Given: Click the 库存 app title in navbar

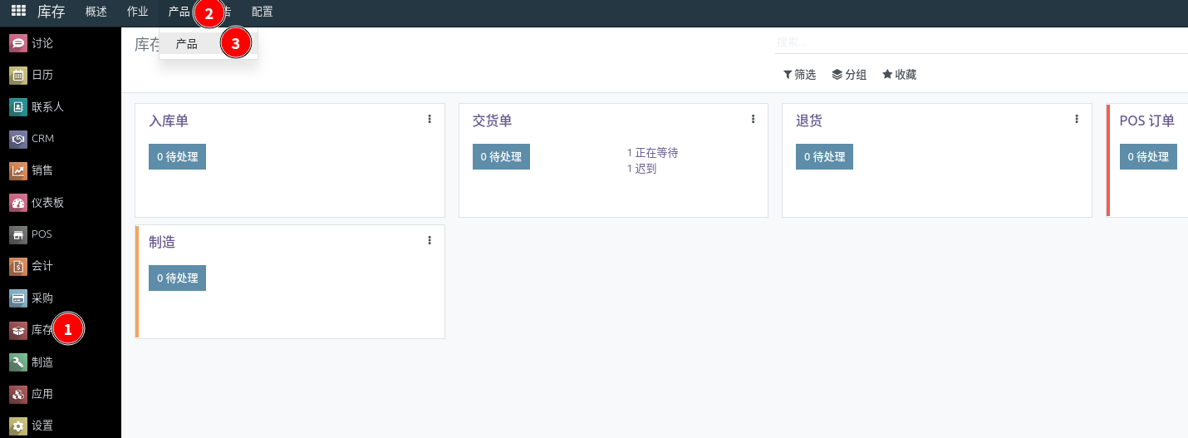Looking at the screenshot, I should 52,12.
